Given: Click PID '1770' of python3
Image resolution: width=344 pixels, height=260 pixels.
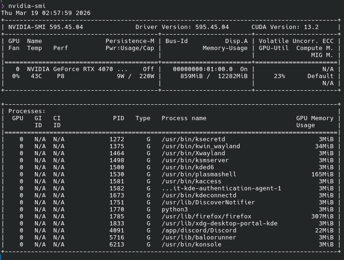Looking at the screenshot, I should pyautogui.click(x=117, y=209).
